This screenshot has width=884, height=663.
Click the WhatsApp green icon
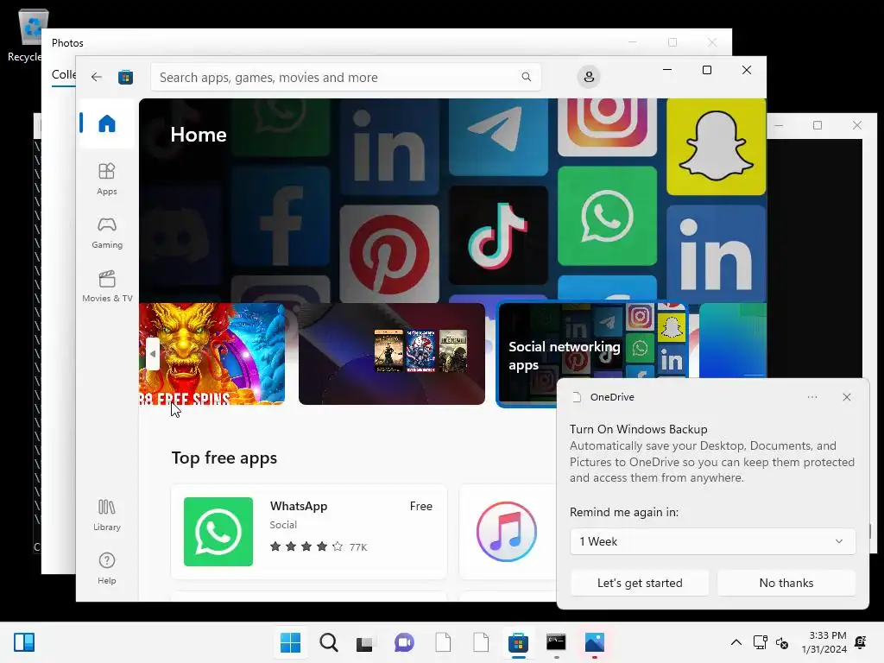coord(218,532)
